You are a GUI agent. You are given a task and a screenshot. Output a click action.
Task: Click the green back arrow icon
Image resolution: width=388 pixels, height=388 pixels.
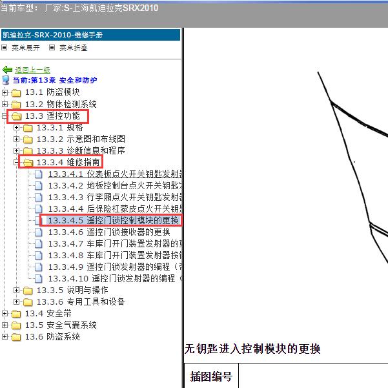point(7,70)
